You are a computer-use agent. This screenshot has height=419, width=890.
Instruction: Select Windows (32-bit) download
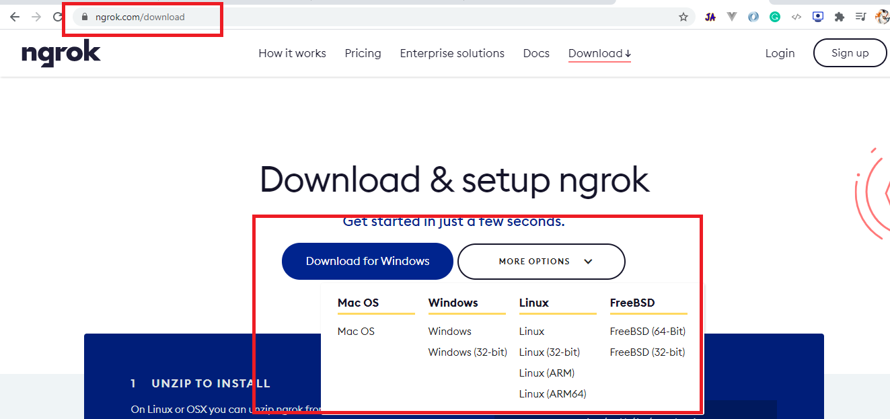tap(468, 352)
